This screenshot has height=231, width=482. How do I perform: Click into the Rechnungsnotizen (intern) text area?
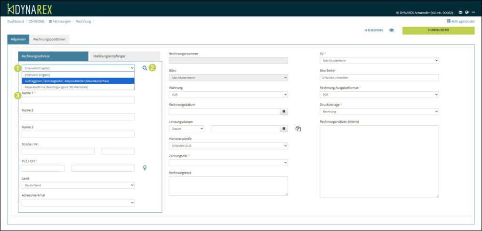point(379,161)
